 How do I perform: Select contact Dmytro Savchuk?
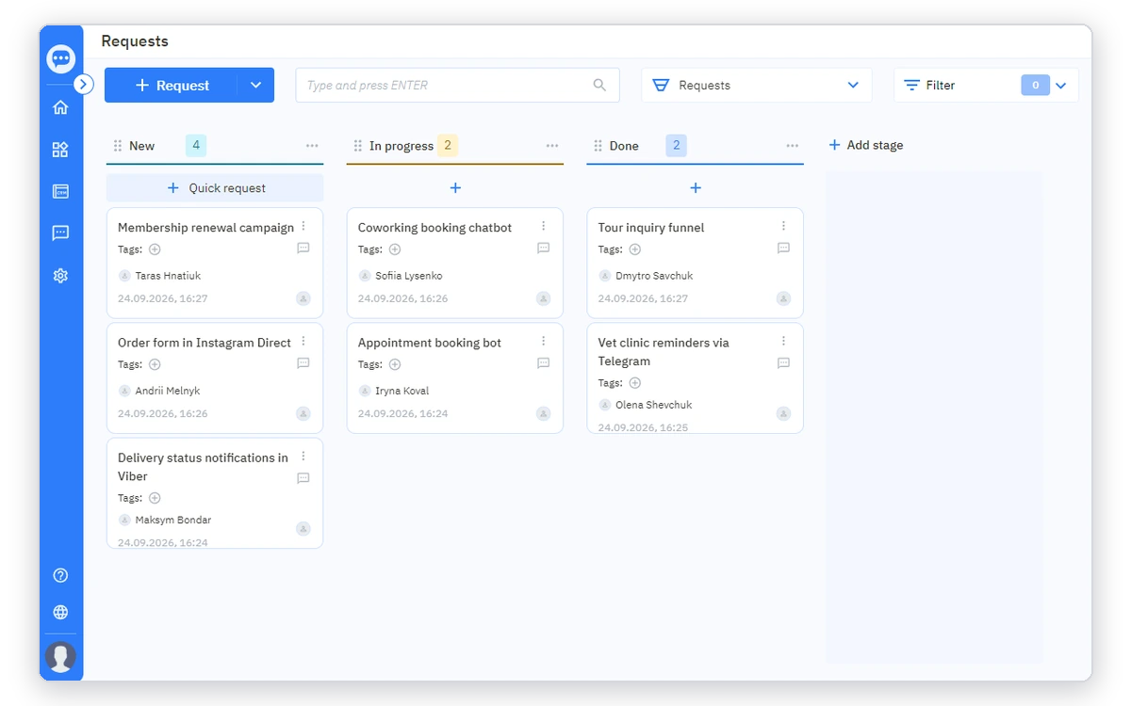coord(654,276)
